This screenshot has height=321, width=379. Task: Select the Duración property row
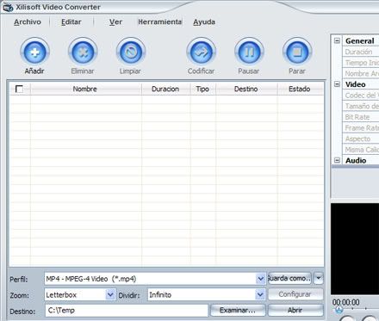point(361,52)
